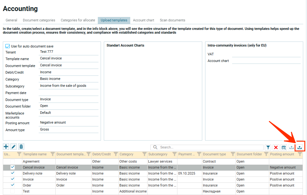Click the add template plus icon
The height and width of the screenshot is (195, 307).
pos(6,147)
